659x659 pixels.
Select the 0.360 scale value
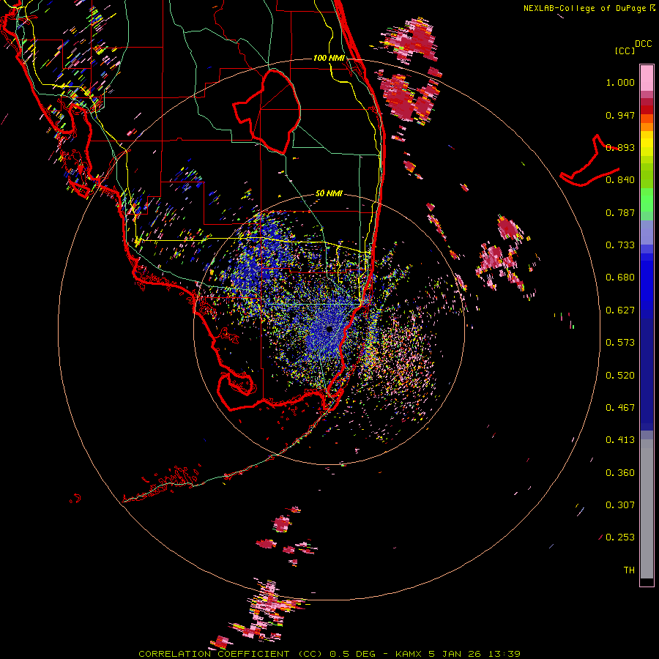tap(620, 473)
